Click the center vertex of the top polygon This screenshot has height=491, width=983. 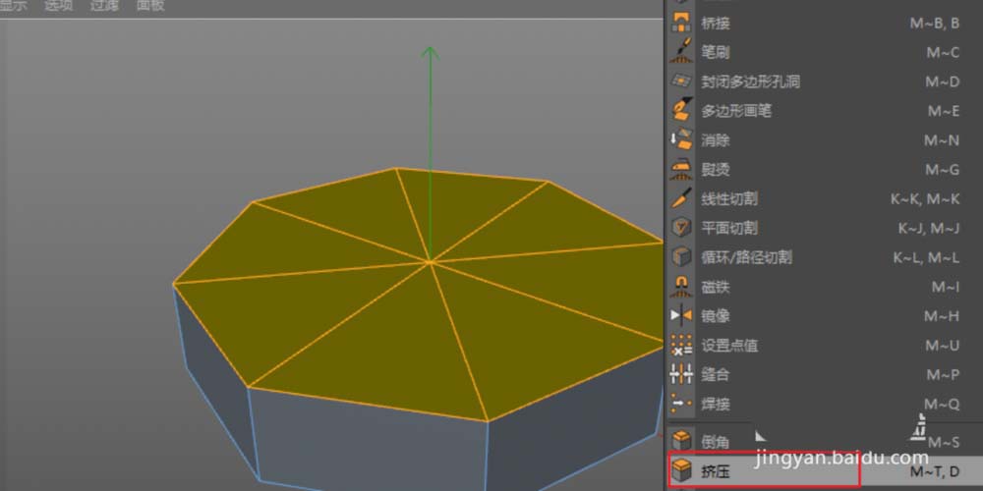(430, 261)
